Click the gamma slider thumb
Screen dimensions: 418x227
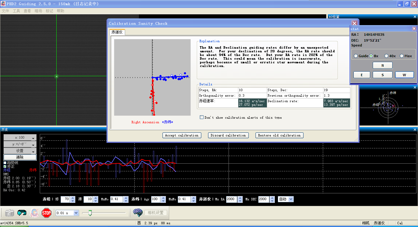[x=90, y=213]
